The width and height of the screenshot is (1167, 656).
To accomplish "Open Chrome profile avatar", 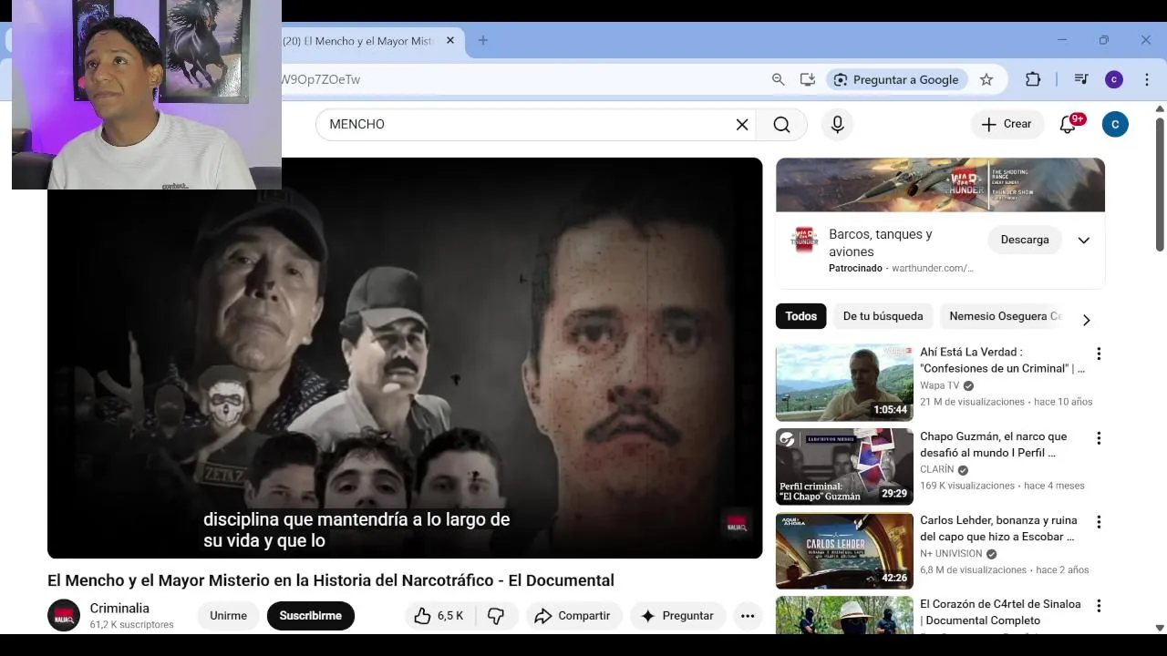I will (x=1114, y=79).
